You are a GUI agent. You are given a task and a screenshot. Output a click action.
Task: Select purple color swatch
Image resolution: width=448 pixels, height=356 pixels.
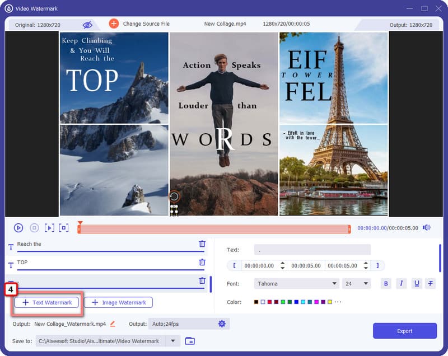tap(323, 302)
